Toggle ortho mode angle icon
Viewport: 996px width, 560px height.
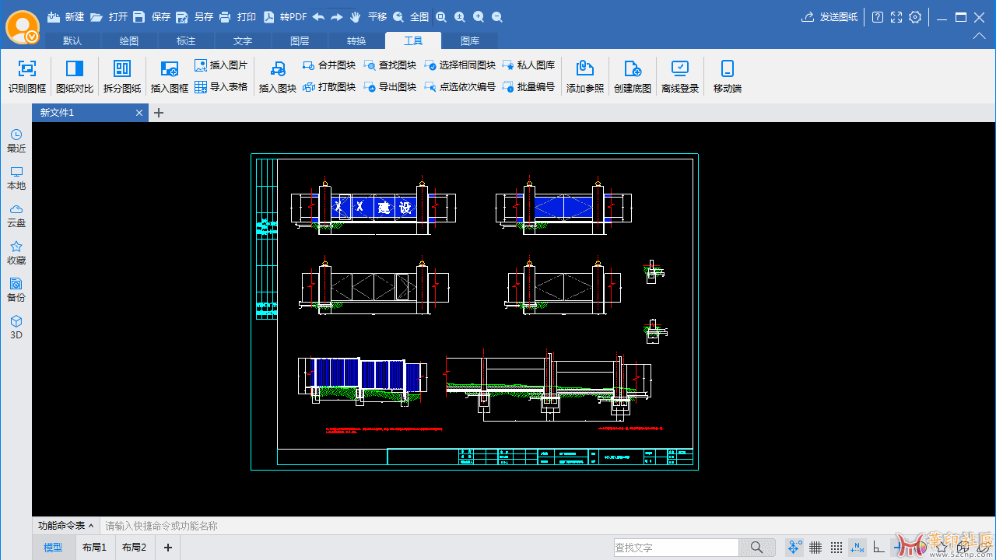879,548
